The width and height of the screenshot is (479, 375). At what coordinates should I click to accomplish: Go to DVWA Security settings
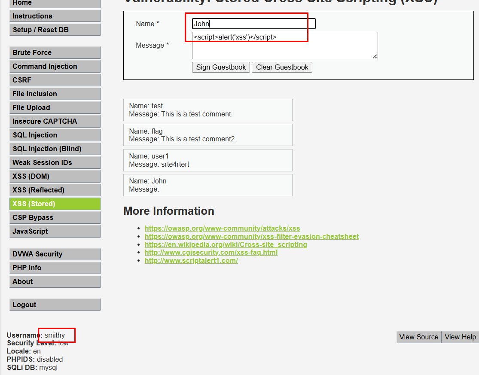(55, 254)
